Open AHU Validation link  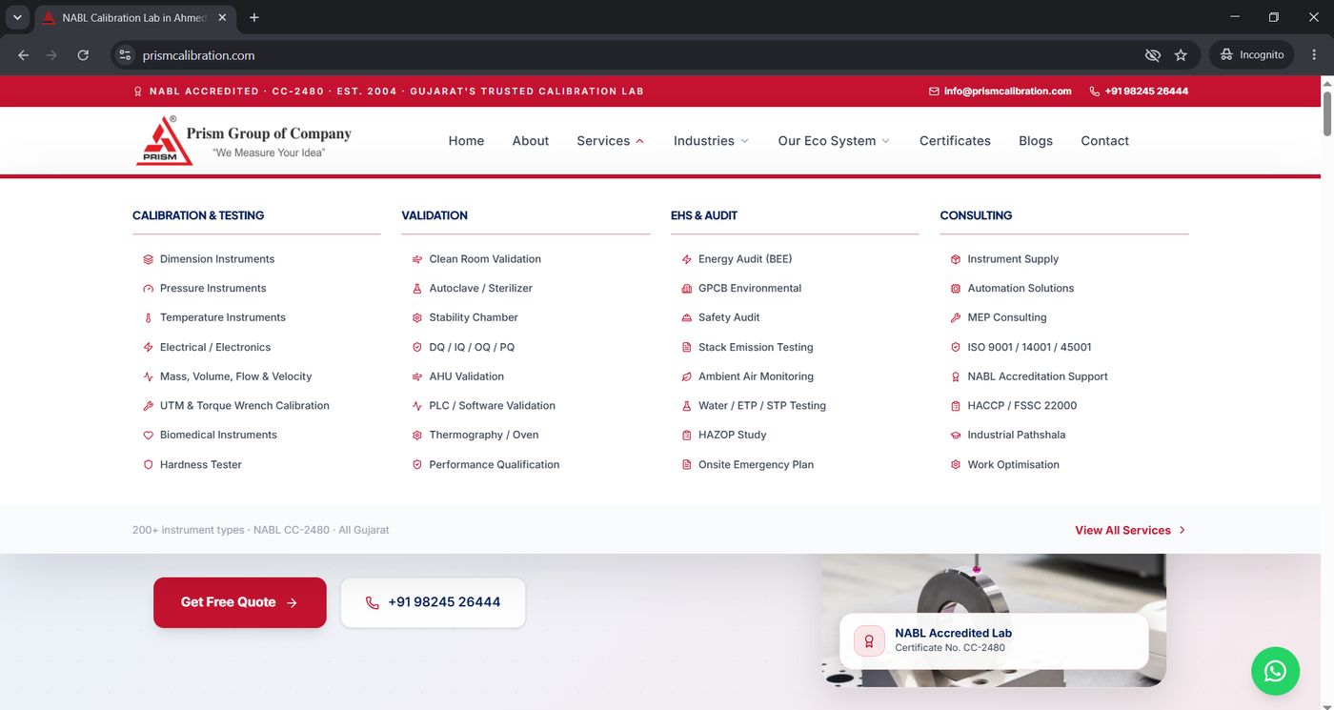tap(466, 377)
